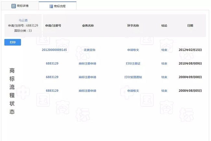Open the 马云酒 trademark name link
211x141 pixels.
point(23,20)
